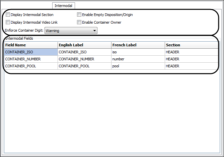Enable Display Intermodal Section checkbox
The height and width of the screenshot is (157, 224).
8,15
